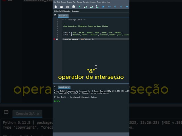Click the file path temp.py text
This screenshot has width=182, height=136.
pyautogui.click(x=66, y=11)
